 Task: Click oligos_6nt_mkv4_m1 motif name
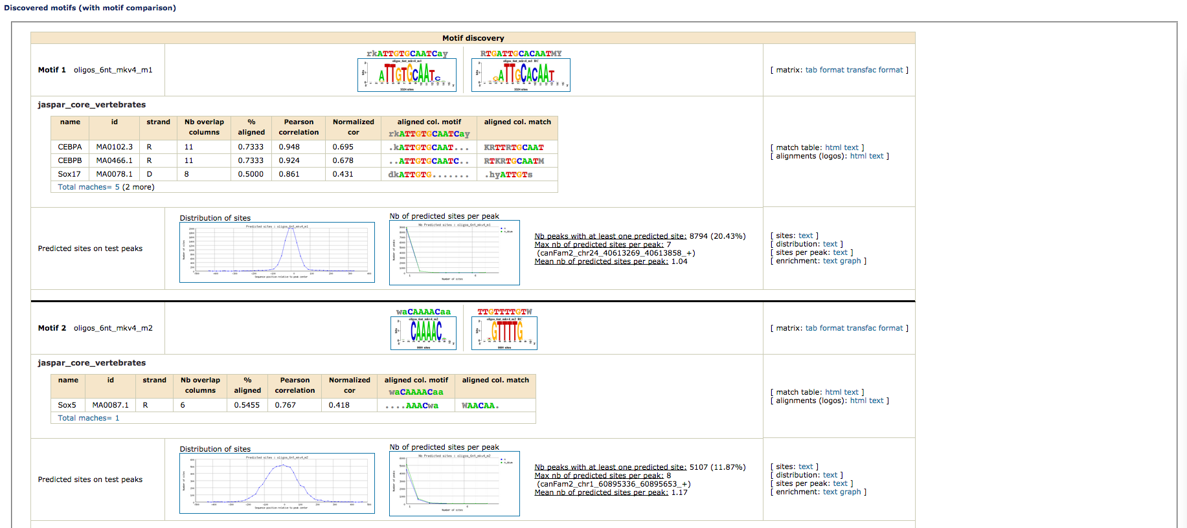tap(113, 70)
